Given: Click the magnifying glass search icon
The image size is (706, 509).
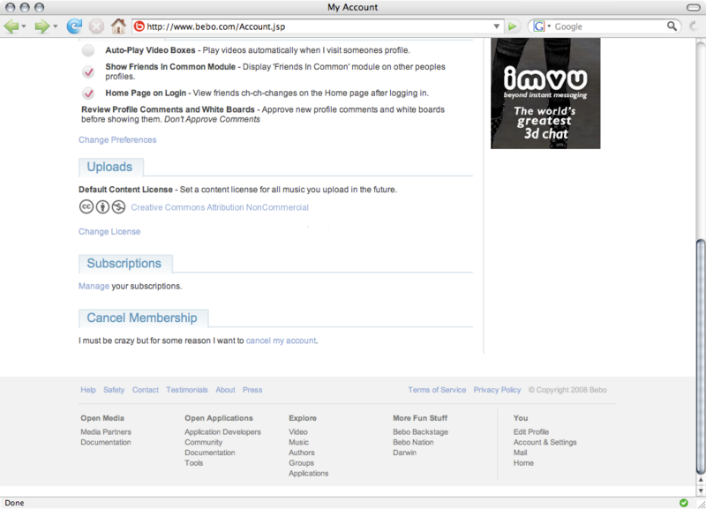Looking at the screenshot, I should (672, 26).
